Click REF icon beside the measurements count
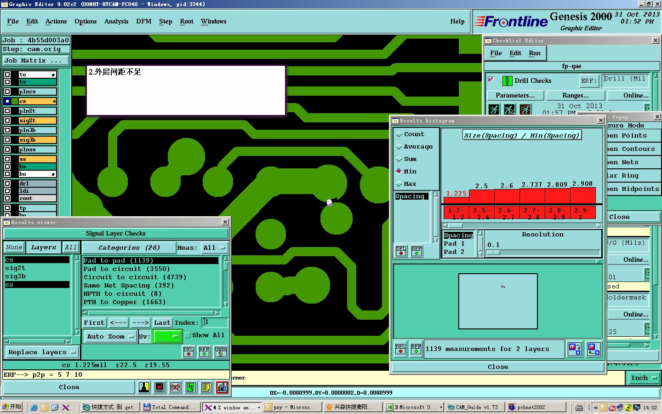The width and height of the screenshot is (662, 414). point(416,349)
